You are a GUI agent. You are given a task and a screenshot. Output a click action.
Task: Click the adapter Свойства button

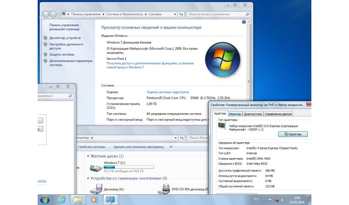click(293, 134)
